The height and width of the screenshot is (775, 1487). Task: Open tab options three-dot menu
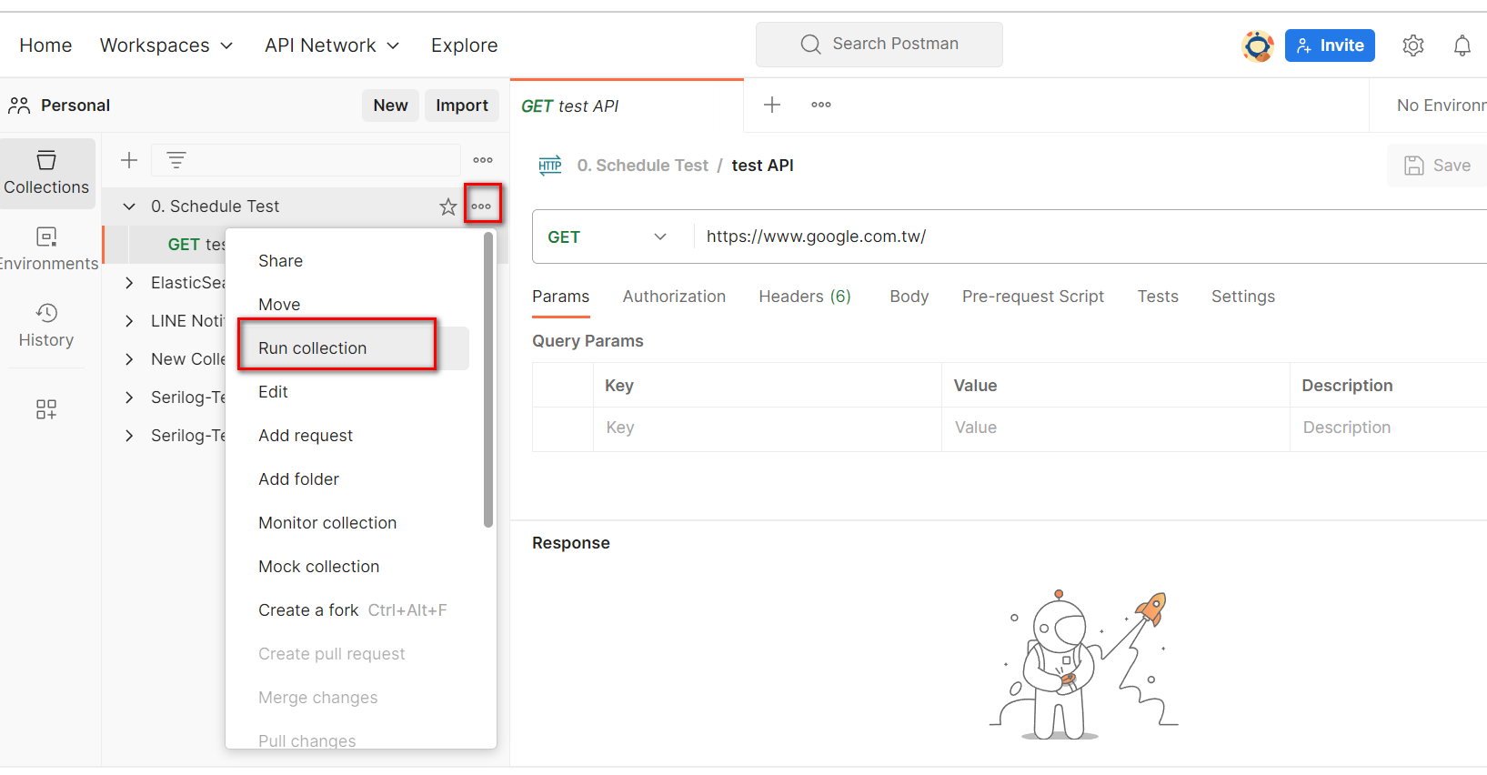point(821,105)
